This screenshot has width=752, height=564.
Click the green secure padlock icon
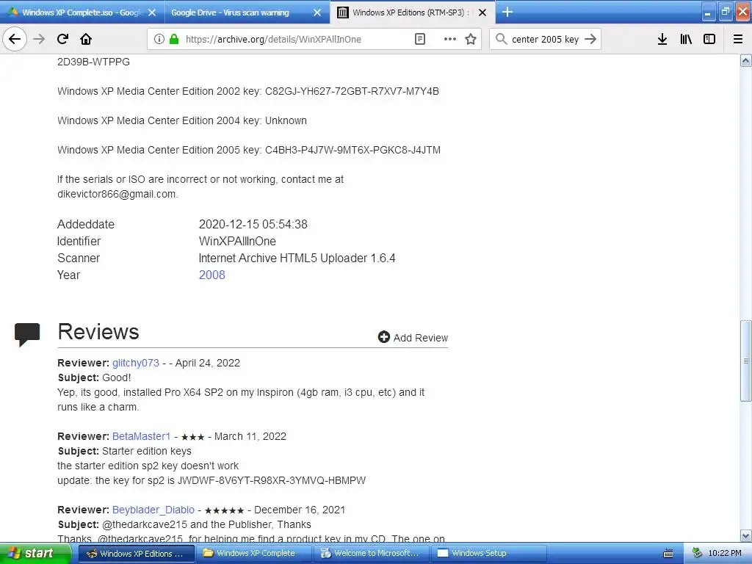coord(174,39)
